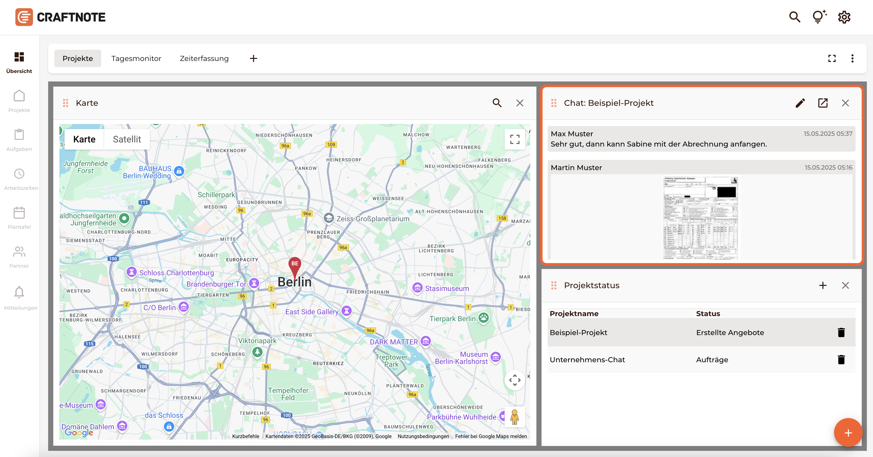Delete the Unternehmens-Chat status row

(x=841, y=359)
